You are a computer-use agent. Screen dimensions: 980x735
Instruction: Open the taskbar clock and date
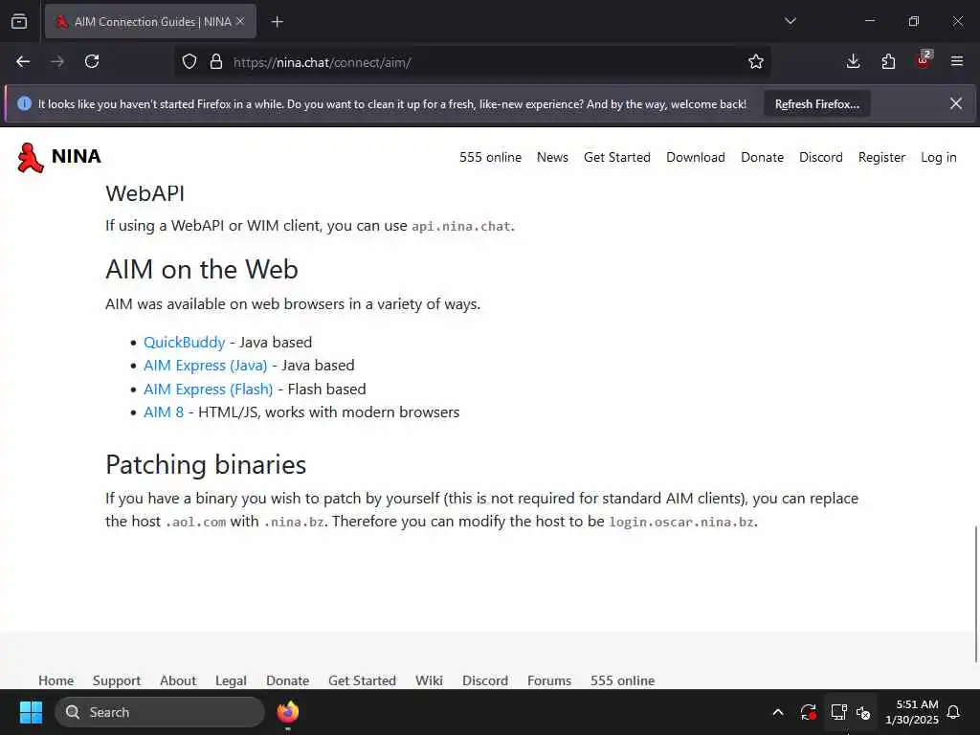[912, 712]
